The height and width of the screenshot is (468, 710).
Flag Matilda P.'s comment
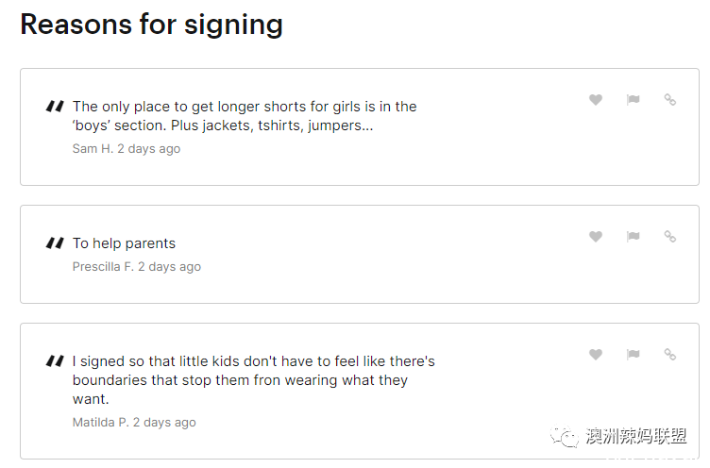pos(633,355)
